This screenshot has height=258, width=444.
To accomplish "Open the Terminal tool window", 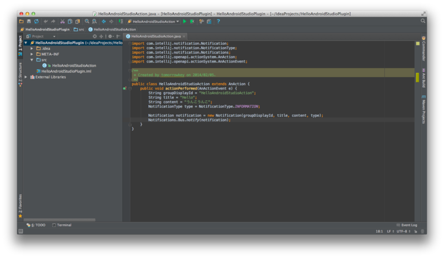I will 62,225.
